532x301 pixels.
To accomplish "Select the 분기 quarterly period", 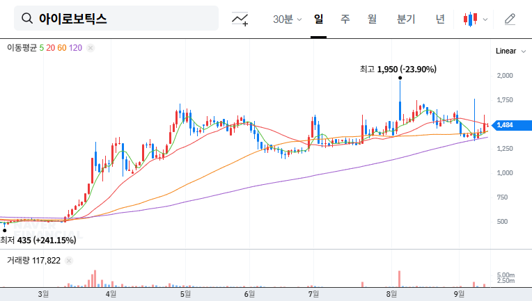I will click(405, 19).
